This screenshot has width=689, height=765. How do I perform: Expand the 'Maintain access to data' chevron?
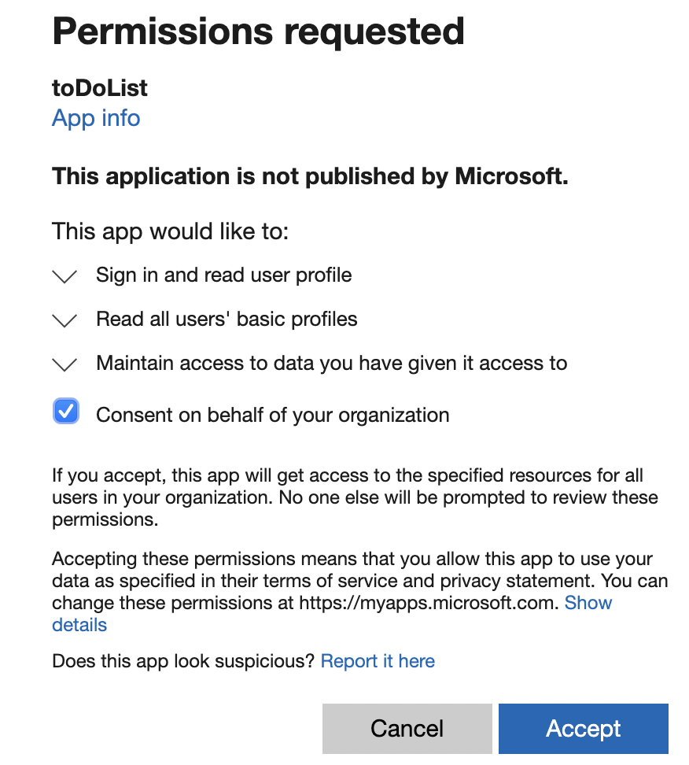tap(64, 364)
